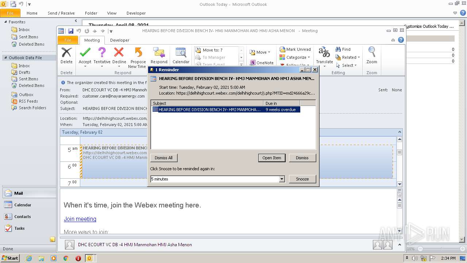Screen dimensions: 467x263
Task: Open Drafts folder
Action: (24, 72)
